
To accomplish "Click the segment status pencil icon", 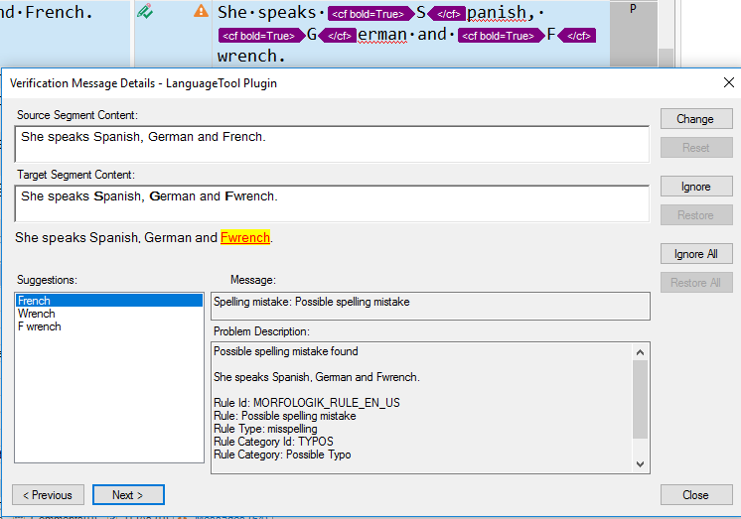I will (x=145, y=13).
